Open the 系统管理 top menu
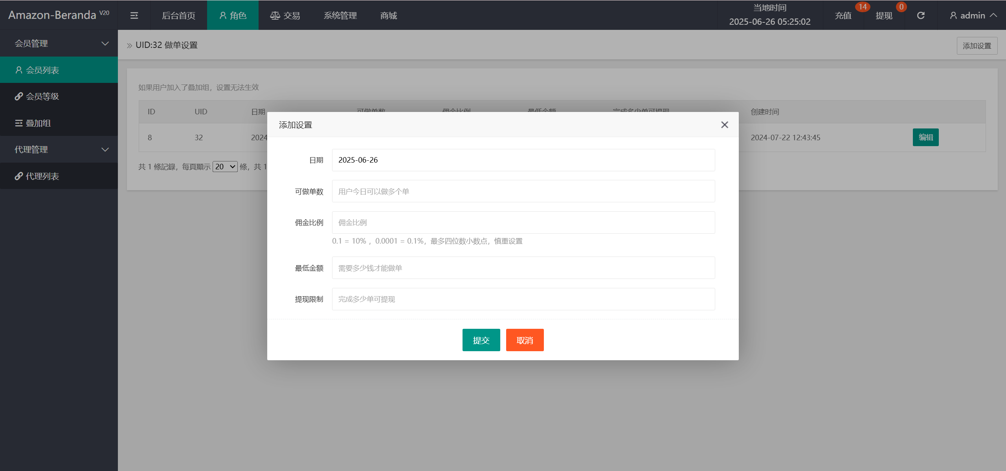Viewport: 1006px width, 471px height. [340, 15]
